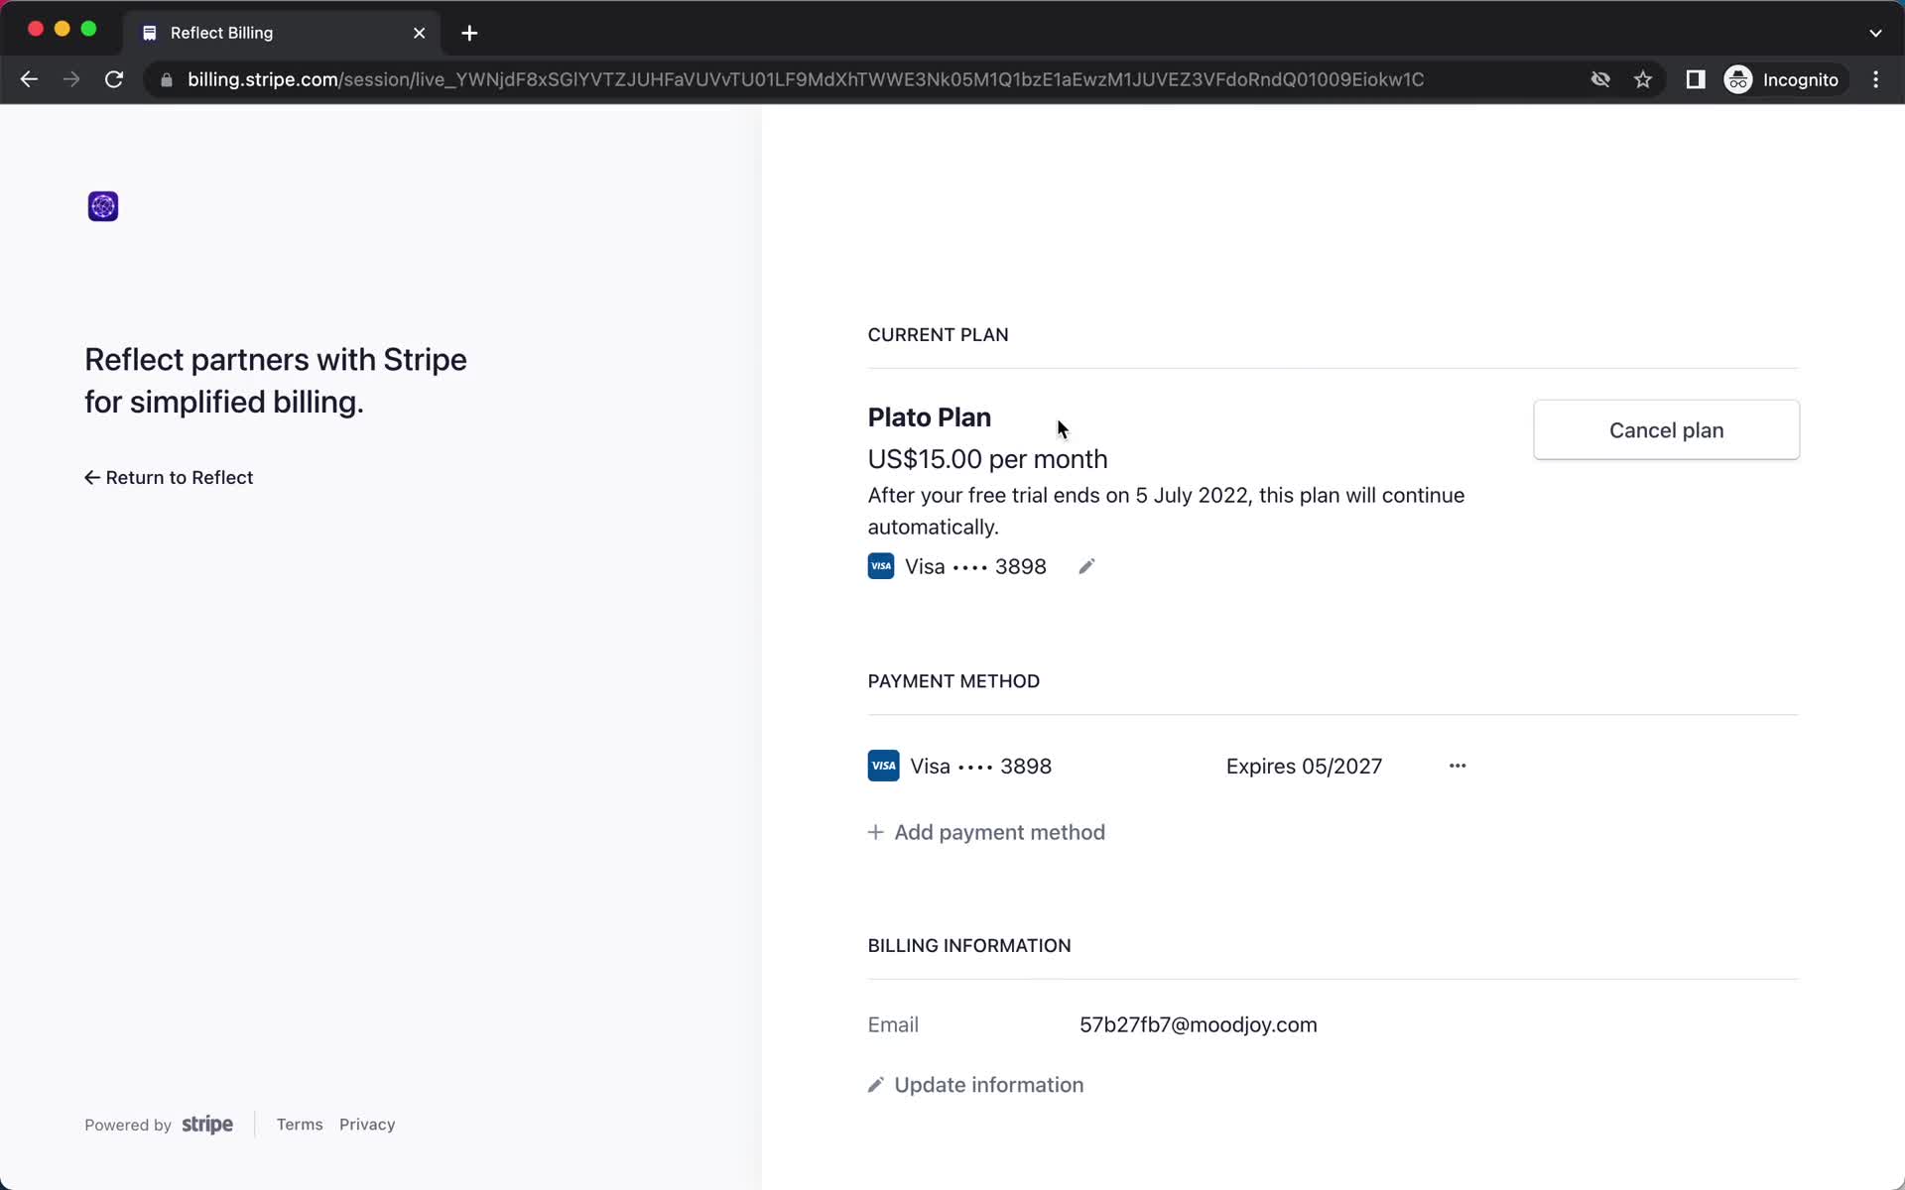The width and height of the screenshot is (1905, 1190).
Task: Open Chrome three-dot menu
Action: tap(1875, 79)
